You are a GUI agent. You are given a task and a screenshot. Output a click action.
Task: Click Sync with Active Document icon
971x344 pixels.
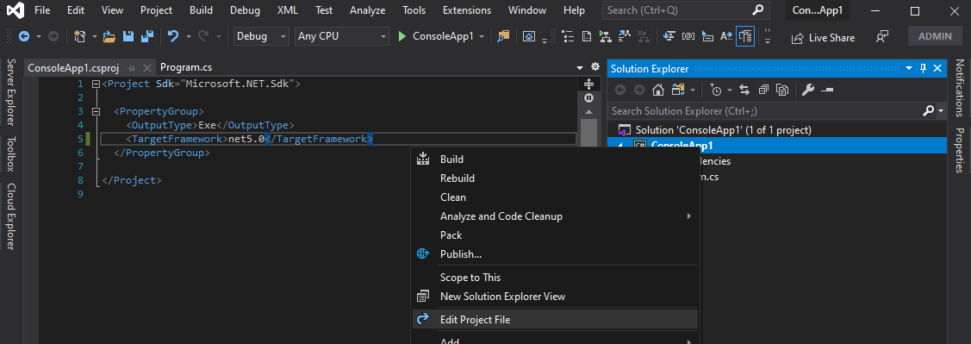(745, 91)
